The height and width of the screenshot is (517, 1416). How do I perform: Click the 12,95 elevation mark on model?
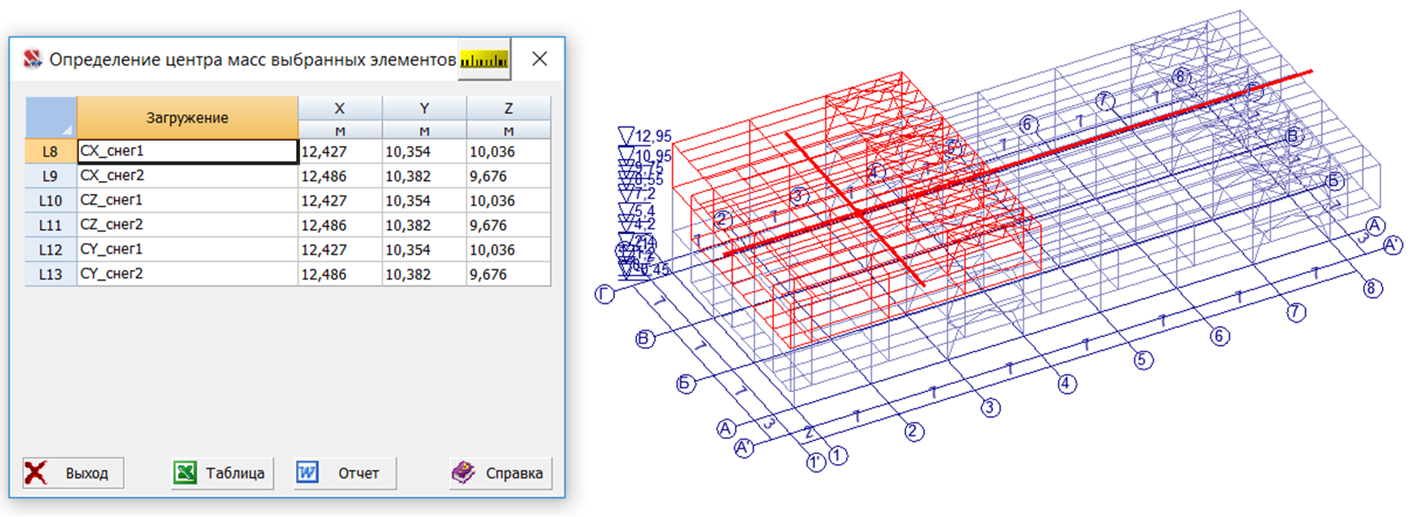pyautogui.click(x=652, y=136)
